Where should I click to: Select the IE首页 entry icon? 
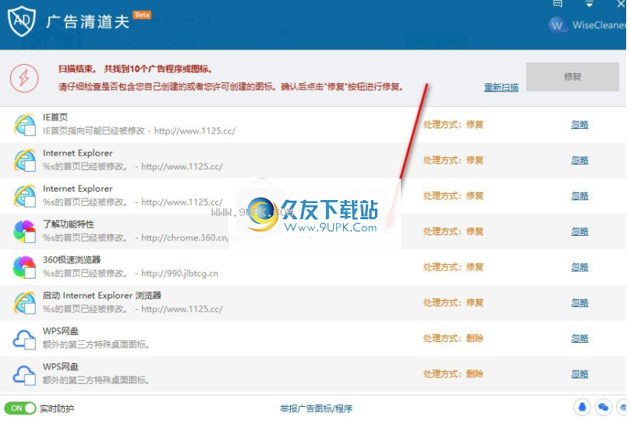pyautogui.click(x=24, y=124)
